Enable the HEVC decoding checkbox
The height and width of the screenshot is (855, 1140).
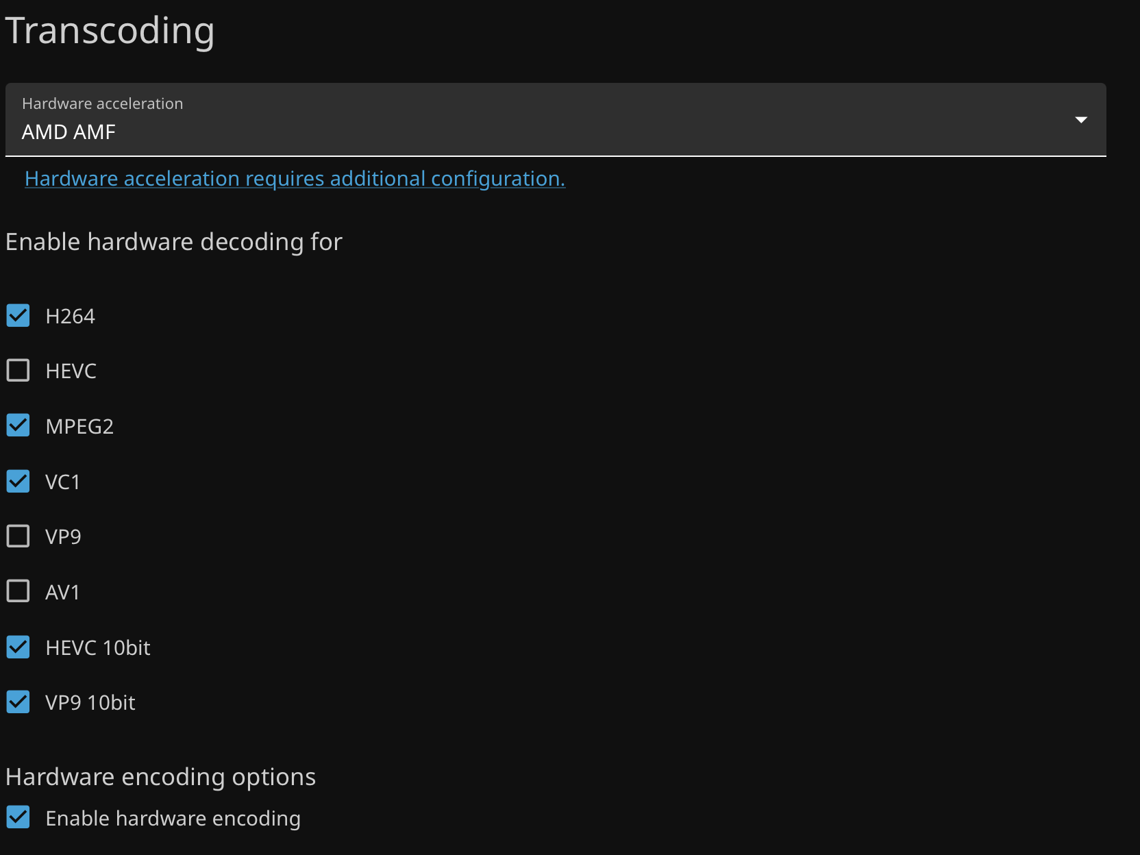pos(18,371)
